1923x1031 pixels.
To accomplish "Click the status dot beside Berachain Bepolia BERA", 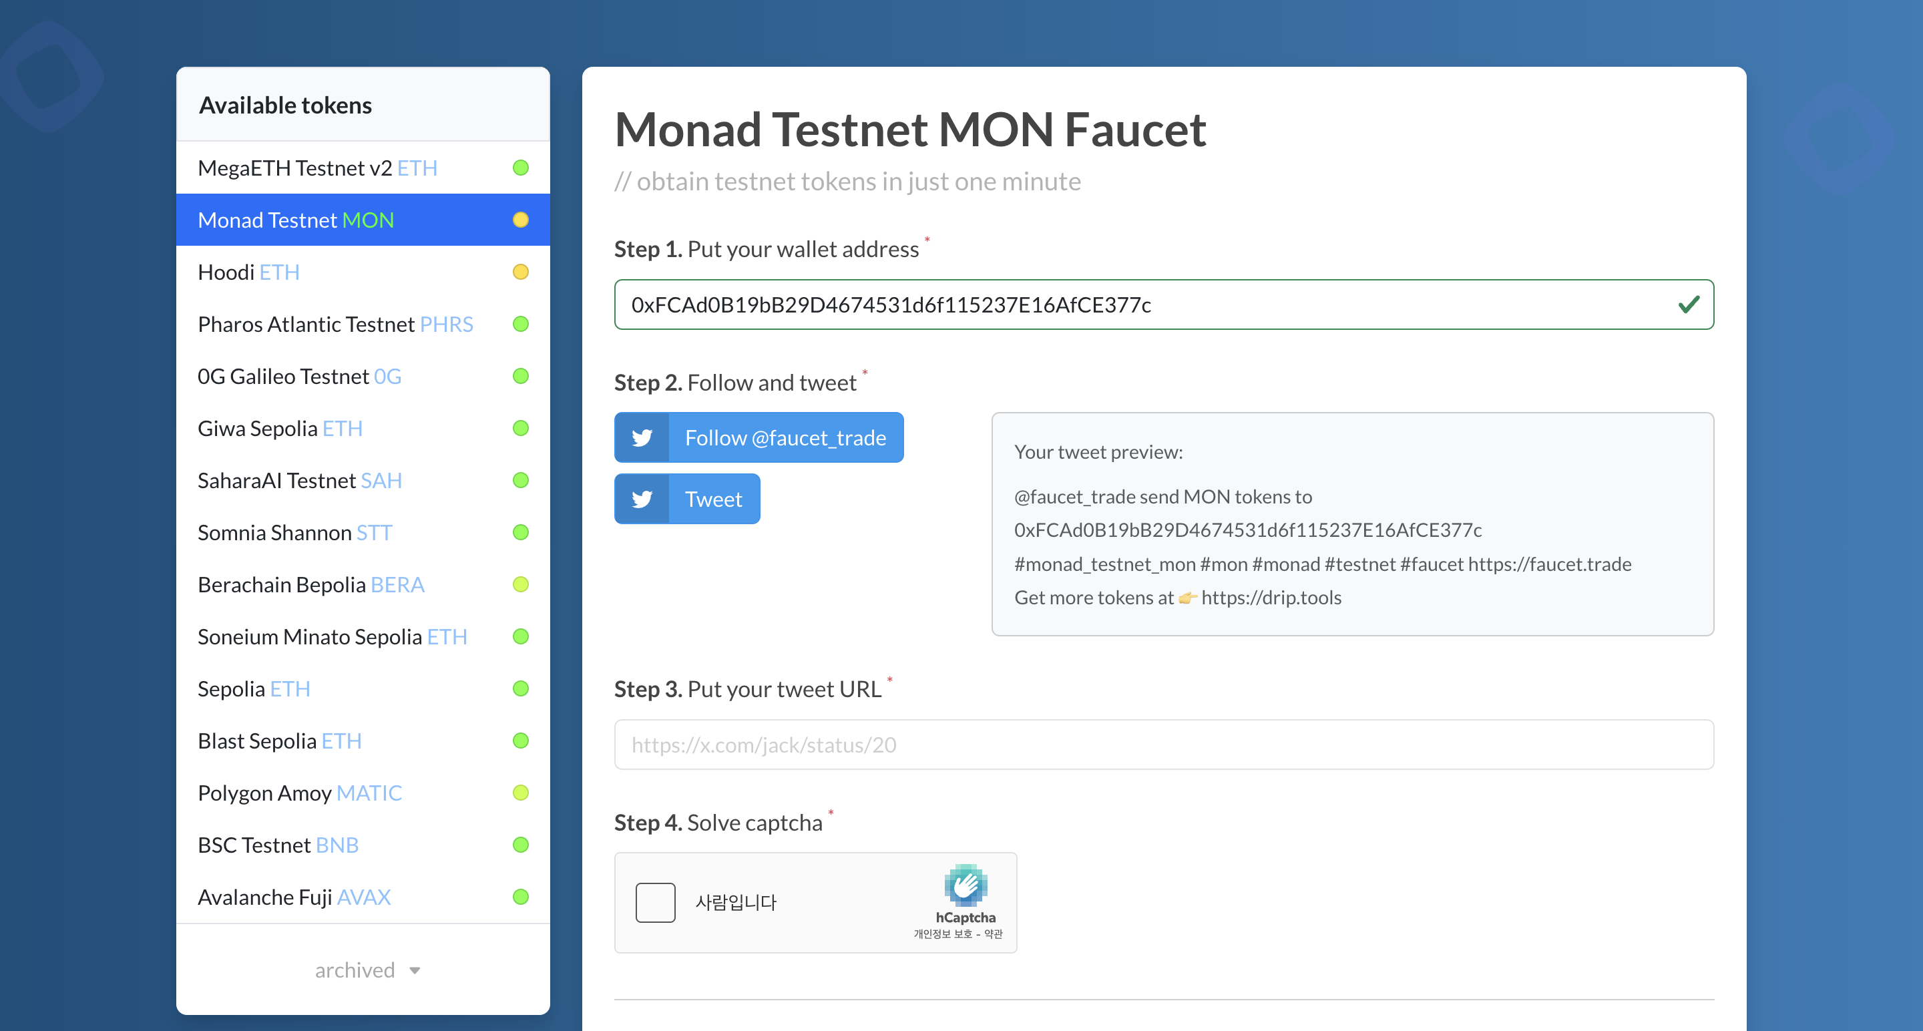I will point(521,584).
